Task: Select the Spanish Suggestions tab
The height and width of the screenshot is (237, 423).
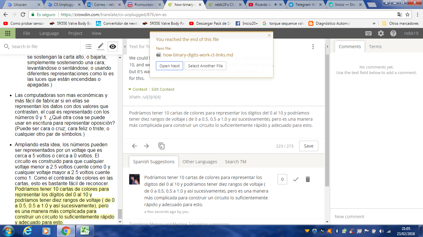Action: click(154, 162)
